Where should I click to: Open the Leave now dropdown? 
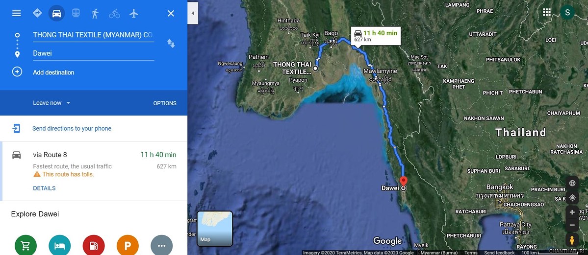(51, 103)
